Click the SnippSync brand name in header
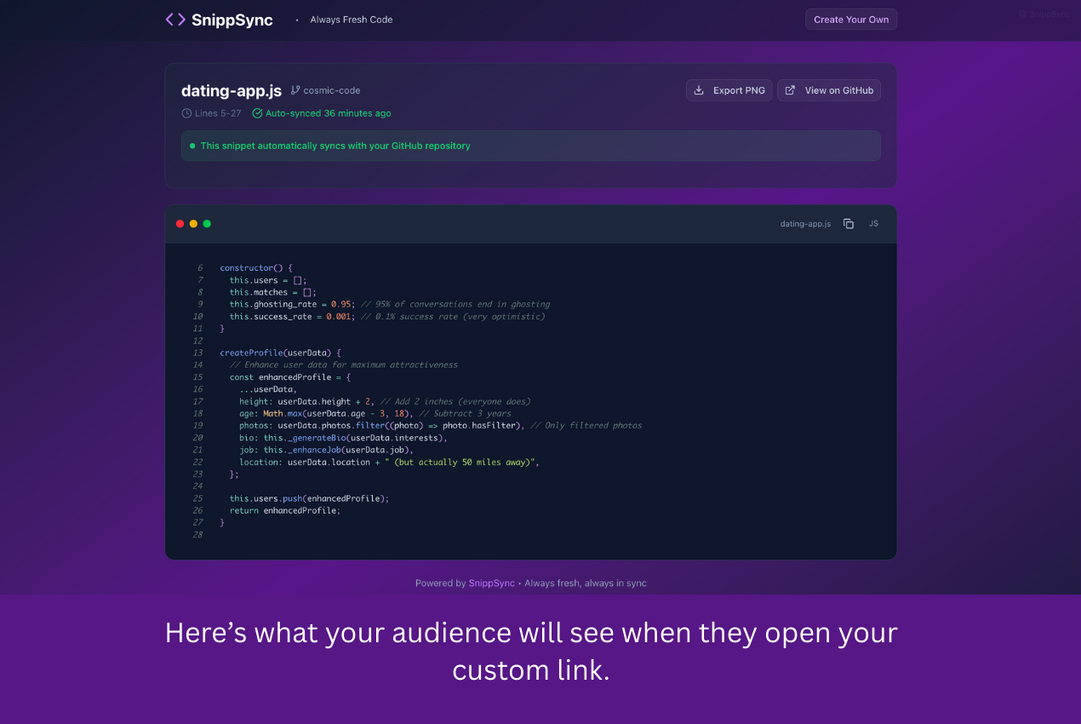 (232, 20)
